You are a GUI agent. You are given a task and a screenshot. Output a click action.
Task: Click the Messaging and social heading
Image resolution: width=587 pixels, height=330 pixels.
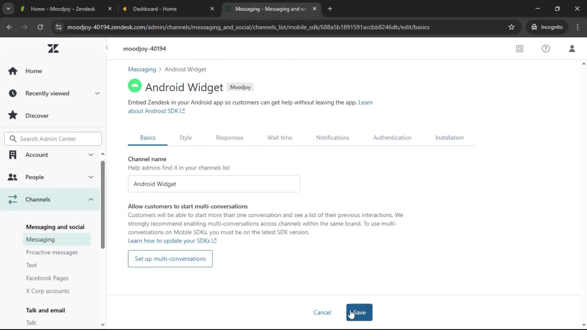55,227
